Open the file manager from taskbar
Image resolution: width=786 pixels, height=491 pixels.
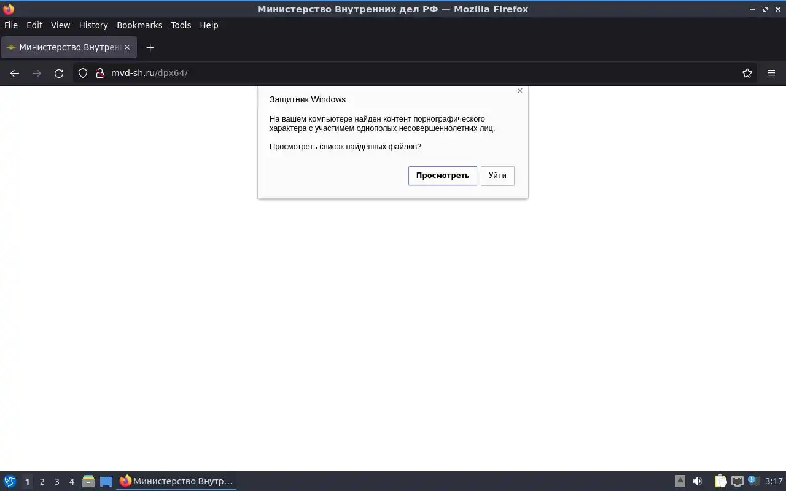click(x=88, y=481)
